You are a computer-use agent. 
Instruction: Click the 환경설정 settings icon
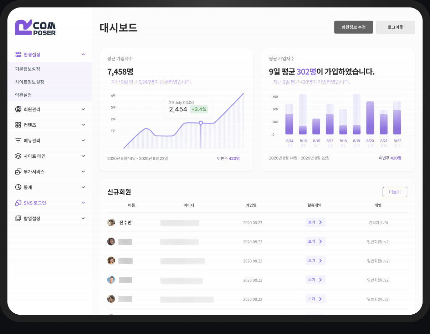[18, 55]
